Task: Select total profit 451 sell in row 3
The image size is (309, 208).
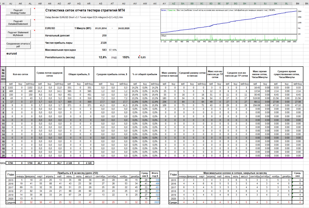Action: click(x=69, y=95)
